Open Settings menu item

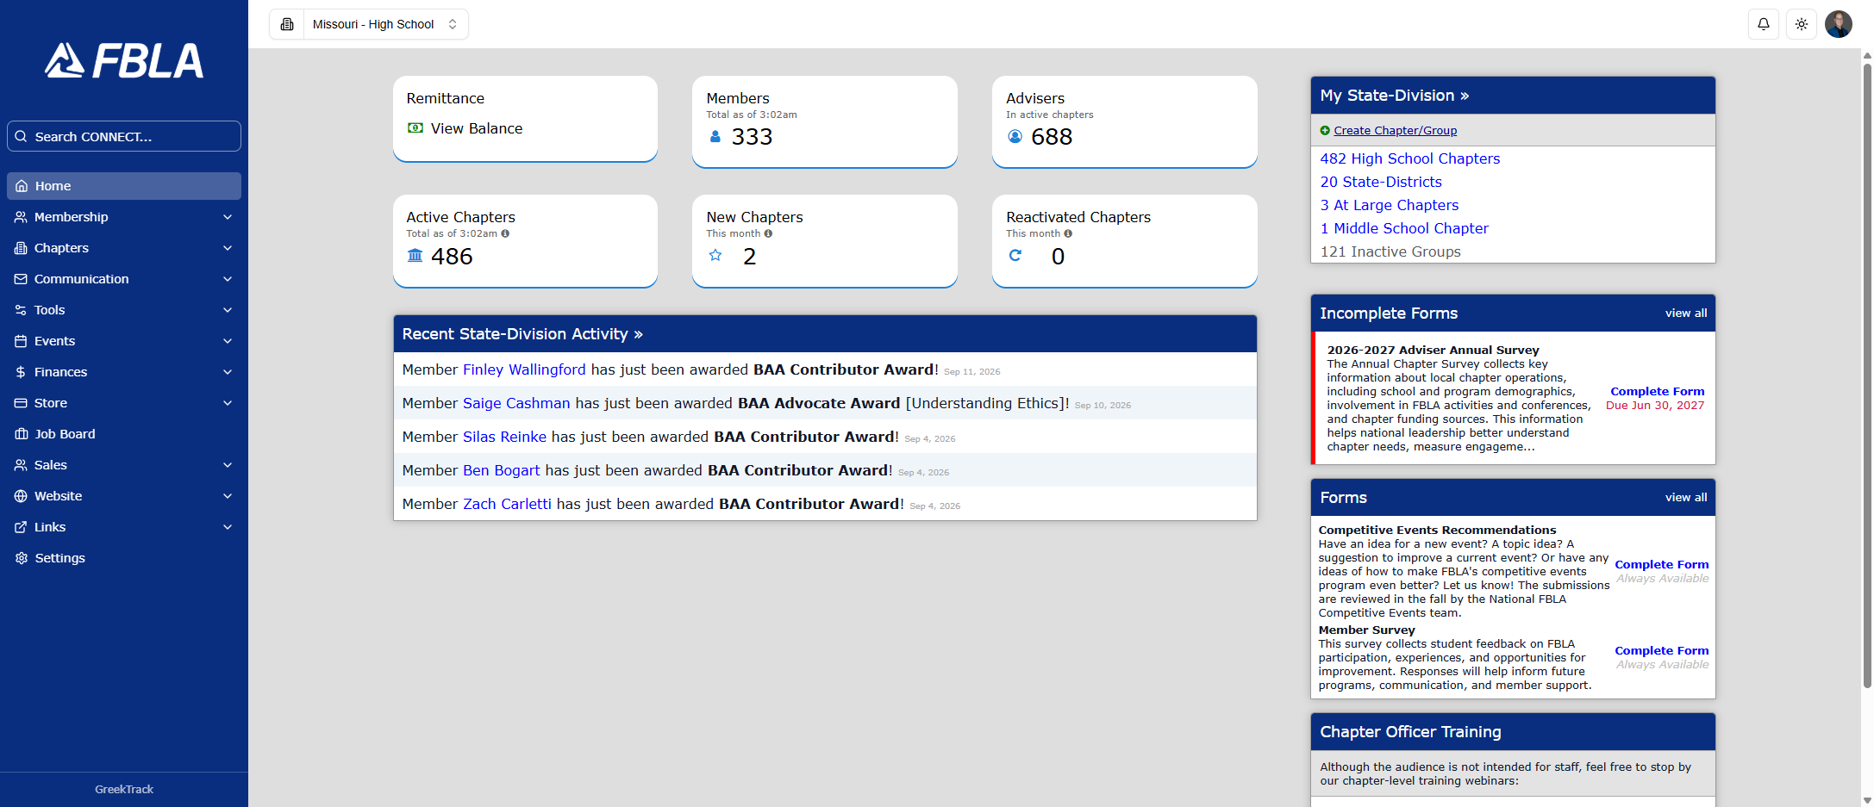point(124,558)
